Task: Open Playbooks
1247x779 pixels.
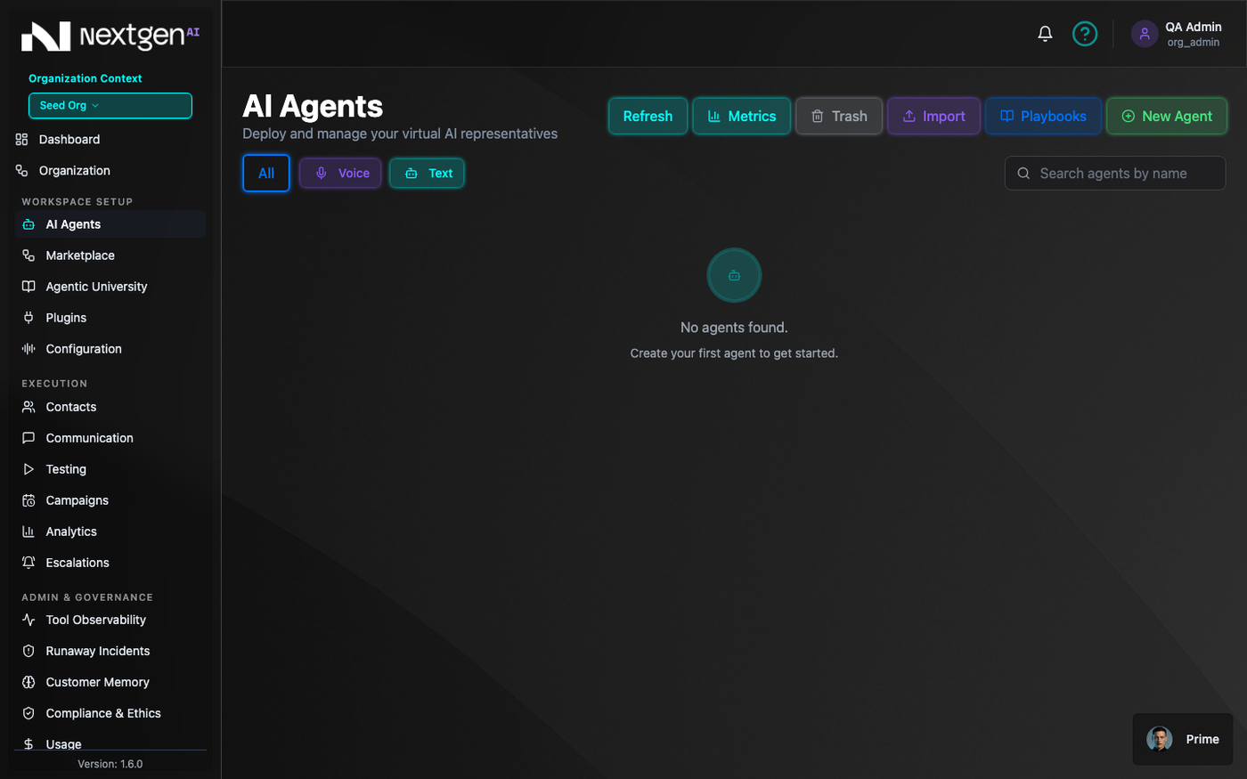Action: click(x=1043, y=116)
